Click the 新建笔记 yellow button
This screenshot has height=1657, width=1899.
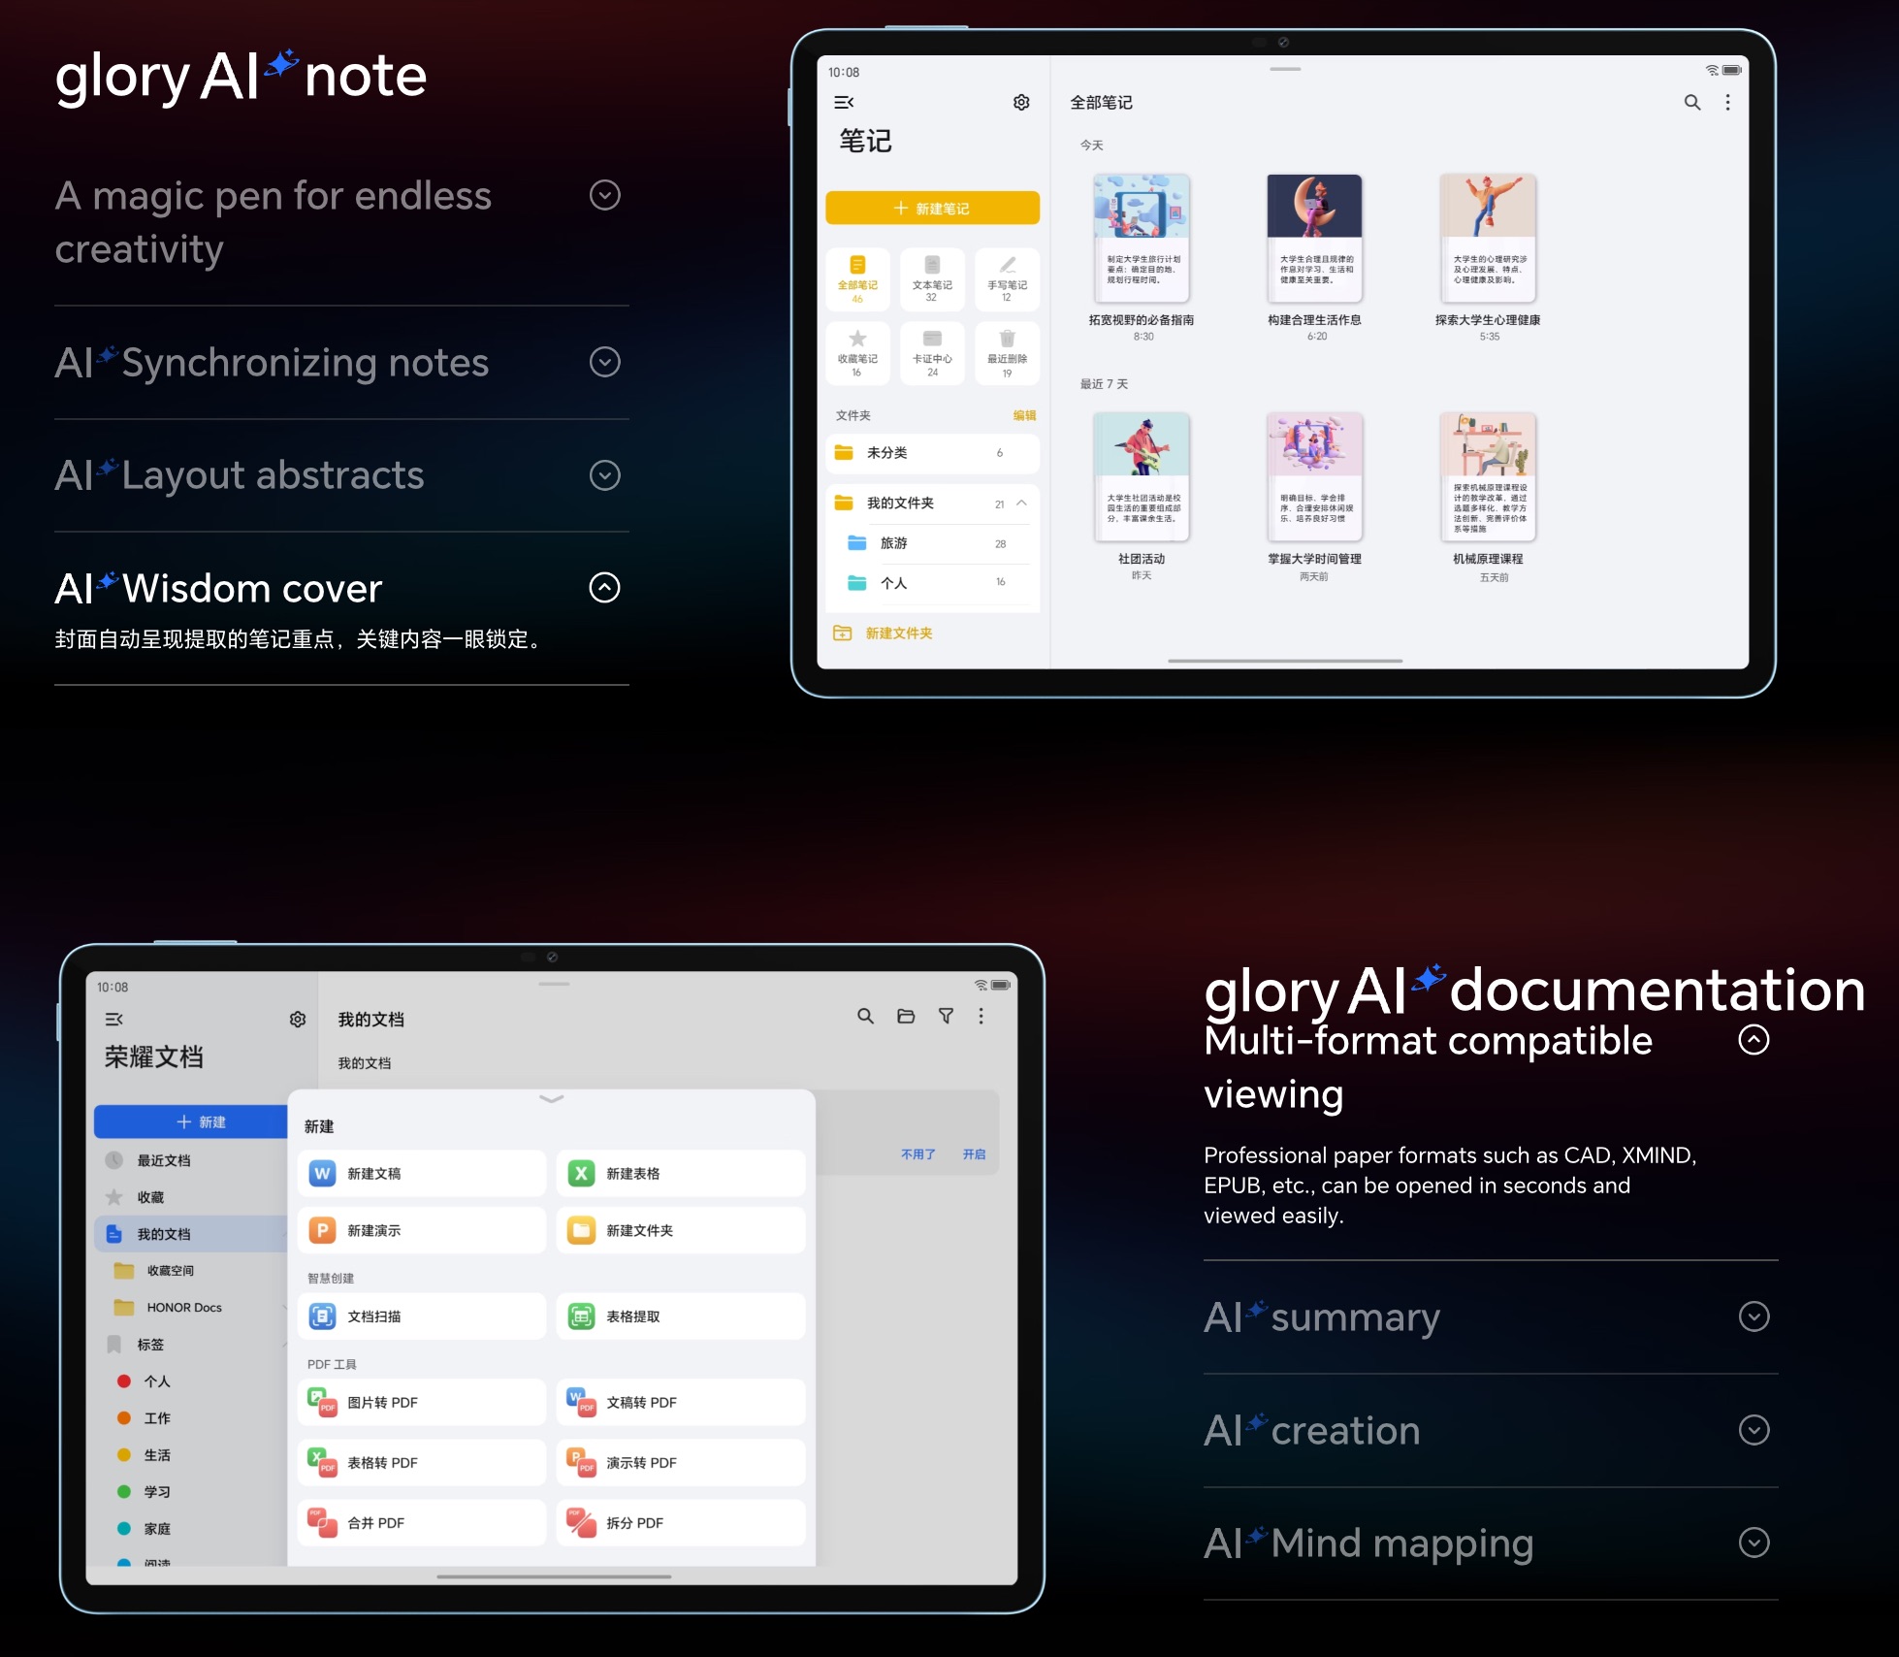pos(932,209)
